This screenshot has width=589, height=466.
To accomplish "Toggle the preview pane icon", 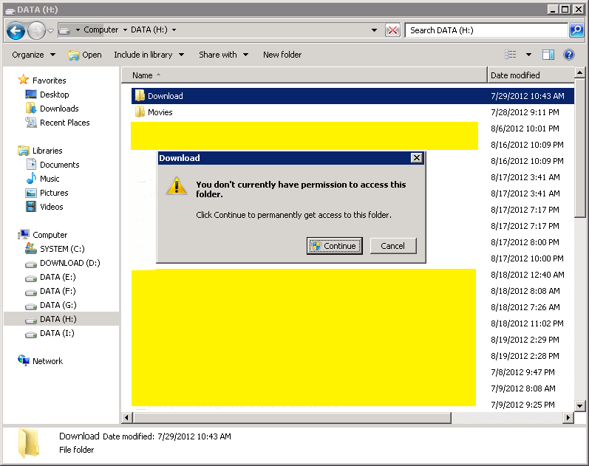I will tap(548, 55).
